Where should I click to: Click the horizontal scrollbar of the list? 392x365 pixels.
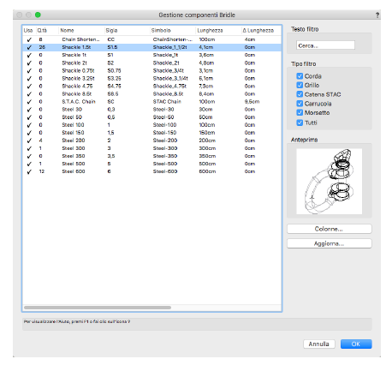coord(98,308)
